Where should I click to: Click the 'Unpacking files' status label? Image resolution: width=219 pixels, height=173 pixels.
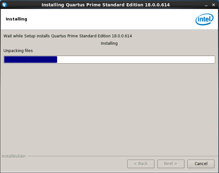click(18, 51)
